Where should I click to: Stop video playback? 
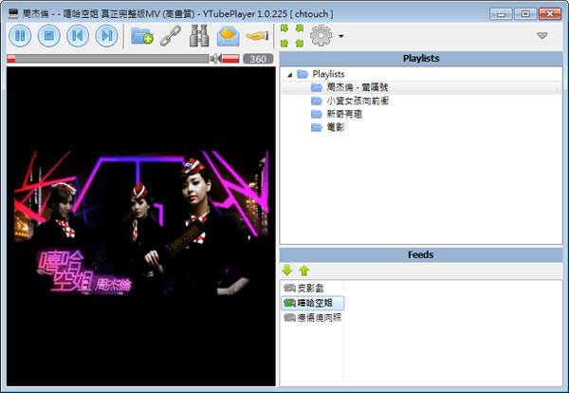pyautogui.click(x=49, y=36)
